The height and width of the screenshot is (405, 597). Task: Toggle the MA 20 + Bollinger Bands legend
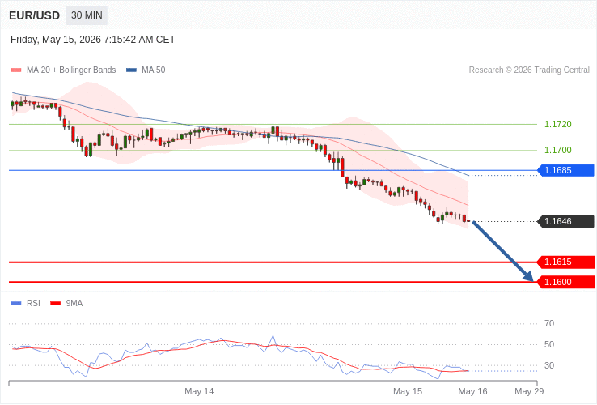click(x=64, y=70)
